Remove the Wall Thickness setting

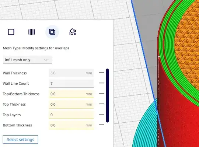101,73
